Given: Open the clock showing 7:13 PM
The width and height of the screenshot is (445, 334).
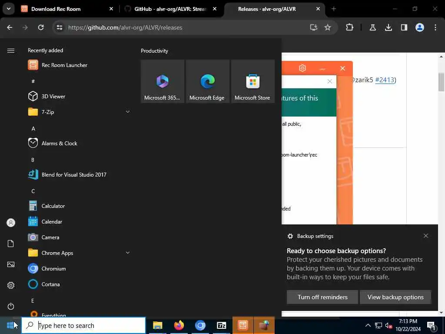Looking at the screenshot, I should click(408, 325).
